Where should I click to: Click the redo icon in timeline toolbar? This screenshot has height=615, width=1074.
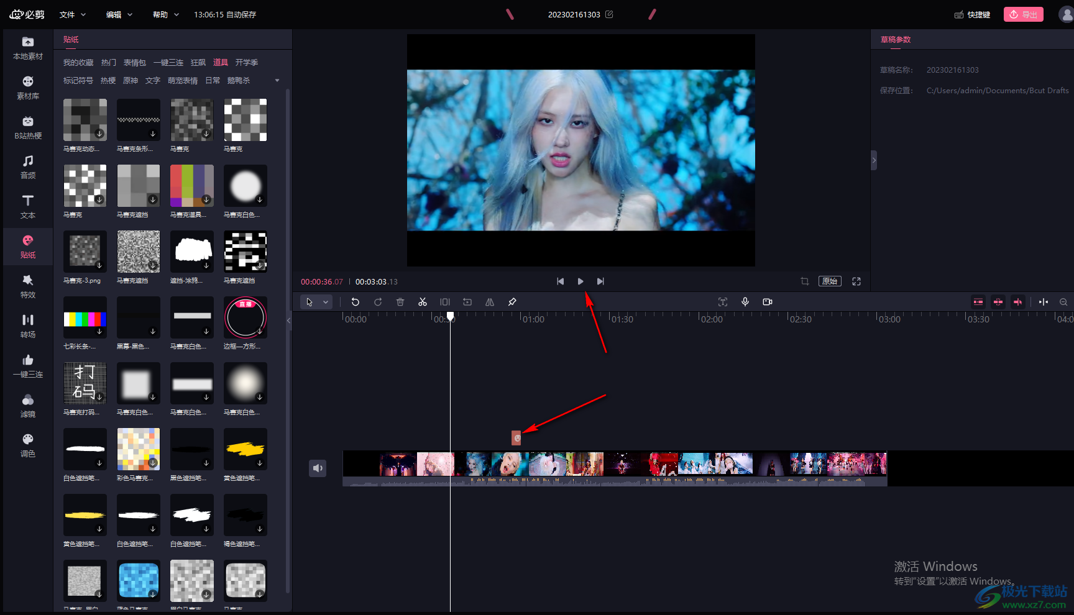pyautogui.click(x=378, y=302)
